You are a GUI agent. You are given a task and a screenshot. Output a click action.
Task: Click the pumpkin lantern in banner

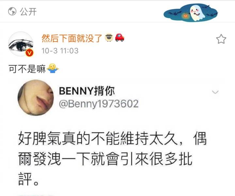185,15
